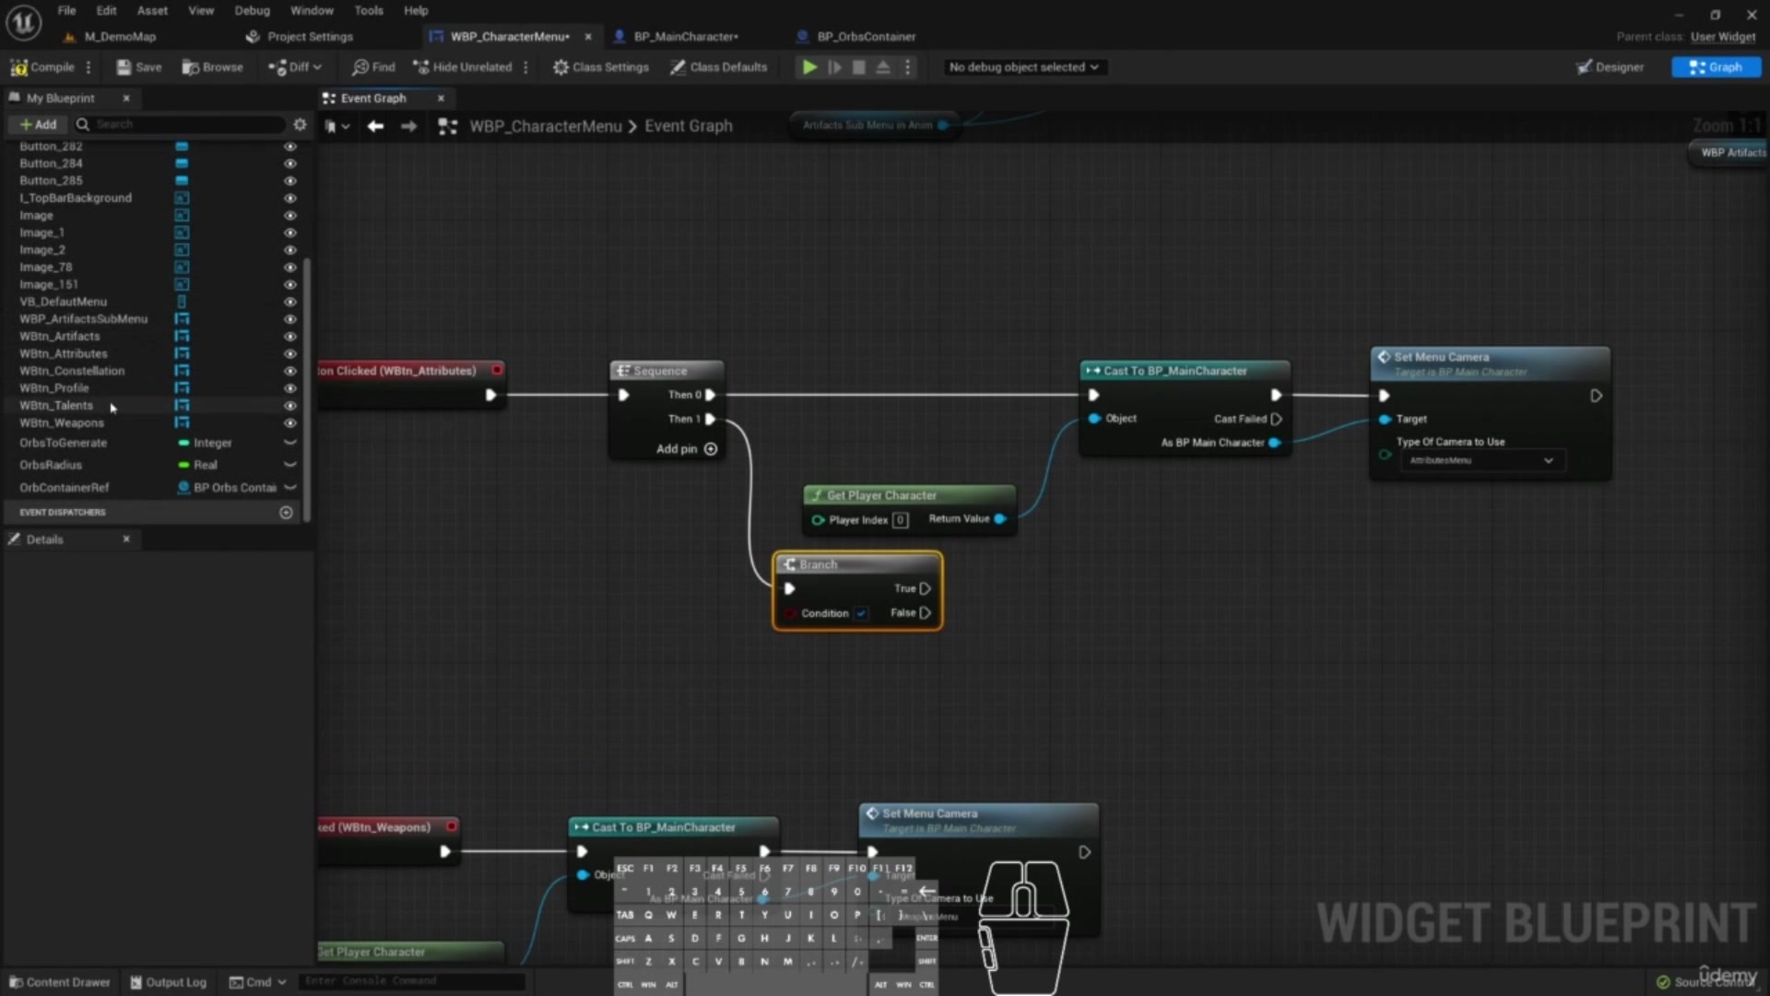
Task: Open the Diff dropdown
Action: [x=295, y=67]
